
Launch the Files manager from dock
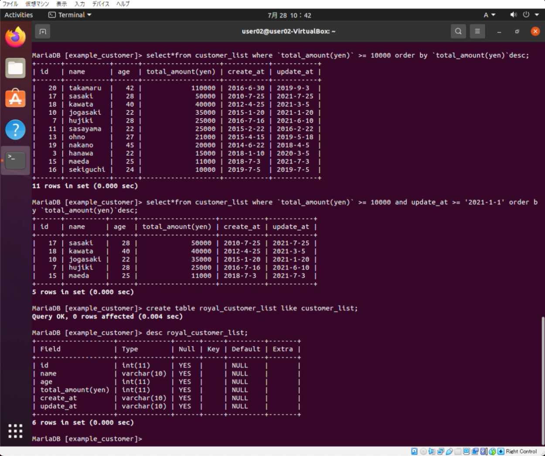[x=15, y=68]
